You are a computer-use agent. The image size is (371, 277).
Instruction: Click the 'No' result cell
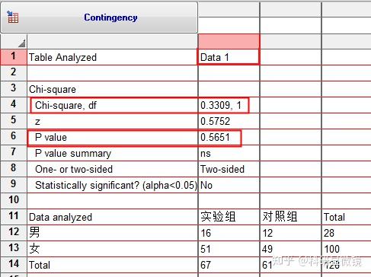pos(229,185)
